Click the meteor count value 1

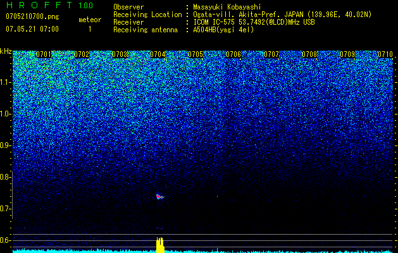click(90, 29)
